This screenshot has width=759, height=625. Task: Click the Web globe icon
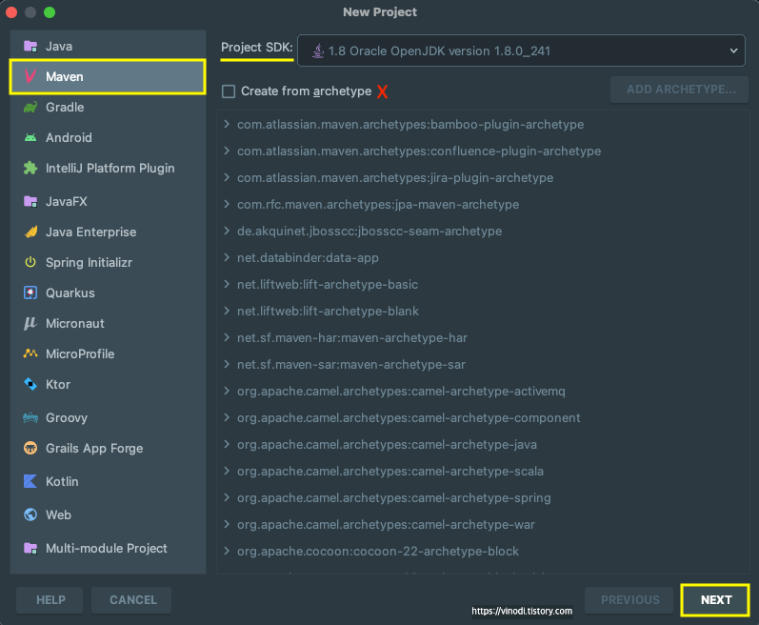pyautogui.click(x=30, y=514)
